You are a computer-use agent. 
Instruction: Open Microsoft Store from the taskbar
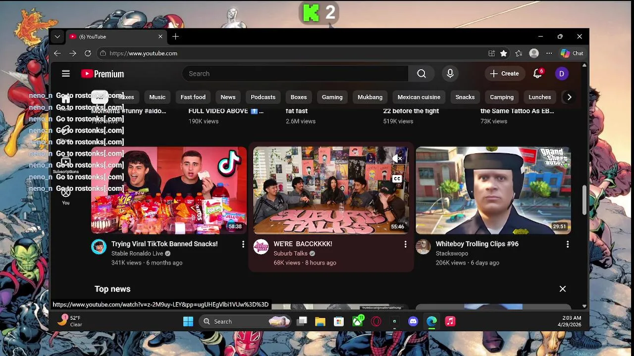339,321
